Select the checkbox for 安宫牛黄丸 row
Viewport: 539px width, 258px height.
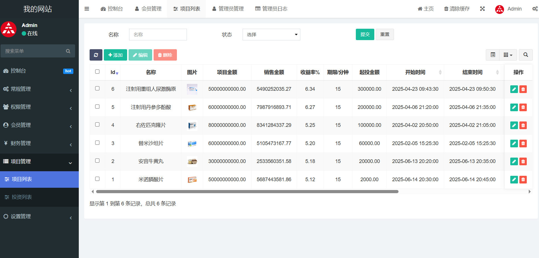point(97,161)
